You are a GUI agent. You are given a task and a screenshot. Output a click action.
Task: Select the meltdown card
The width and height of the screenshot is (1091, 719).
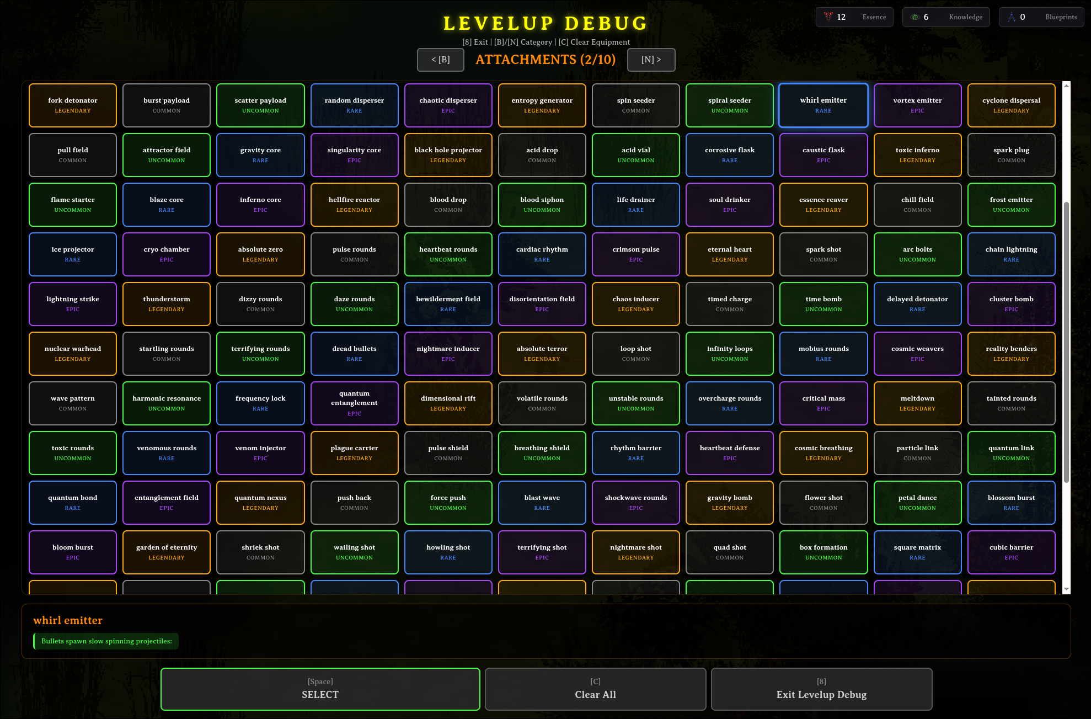pyautogui.click(x=918, y=403)
